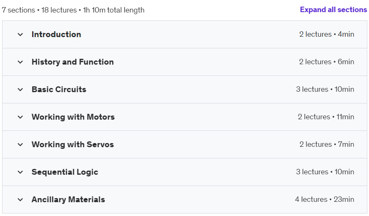
Task: Expand the Introduction section title
Action: point(56,35)
